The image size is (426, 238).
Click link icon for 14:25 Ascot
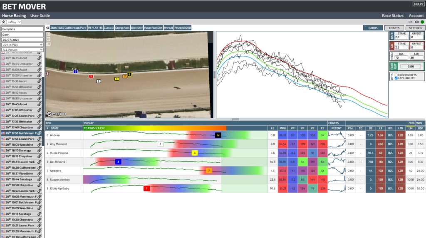[x=40, y=58]
